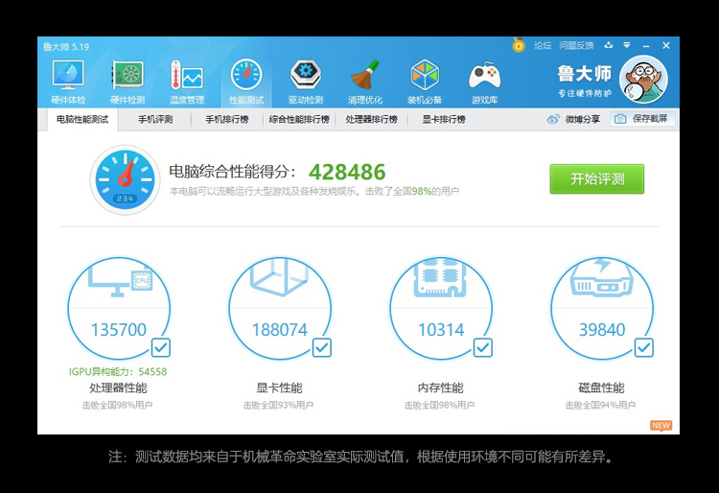
Task: Toggle the 磁盘性能 checkbox
Action: (x=644, y=347)
